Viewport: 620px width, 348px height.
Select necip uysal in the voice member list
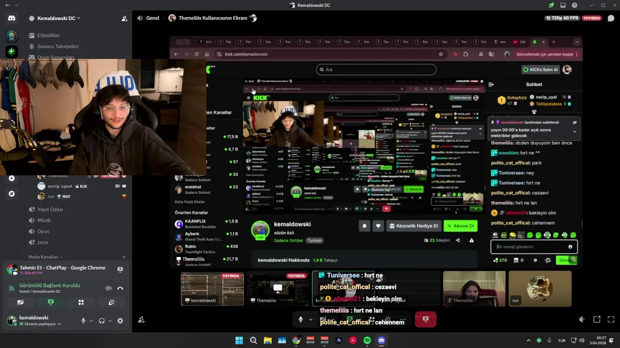pos(82,186)
